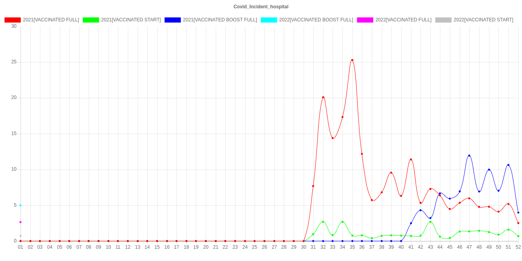Click the magenta 2022 VACCINATED FULL legend swatch
The height and width of the screenshot is (261, 522).
[x=365, y=20]
